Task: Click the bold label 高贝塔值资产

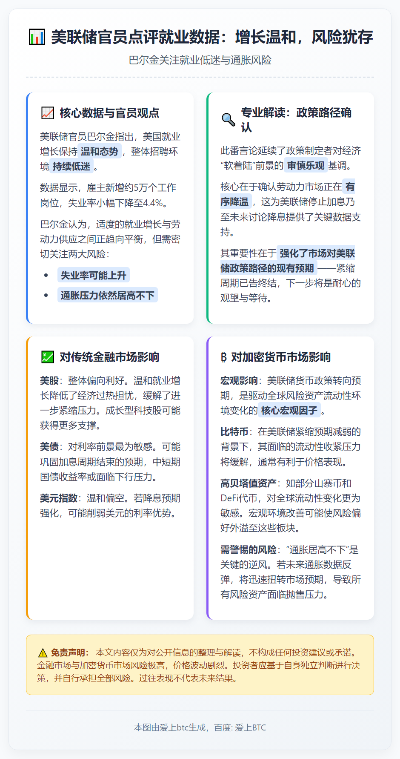Action: pyautogui.click(x=249, y=483)
